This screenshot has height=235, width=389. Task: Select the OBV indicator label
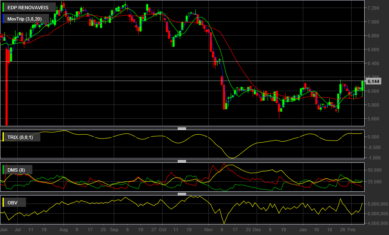pyautogui.click(x=13, y=203)
